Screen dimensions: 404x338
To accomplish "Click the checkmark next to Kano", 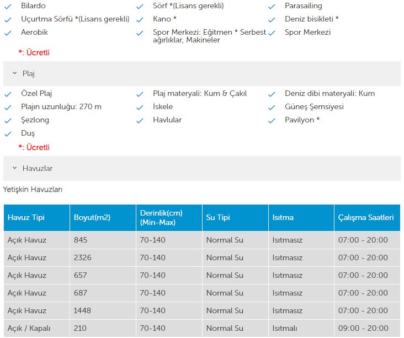I will point(140,20).
